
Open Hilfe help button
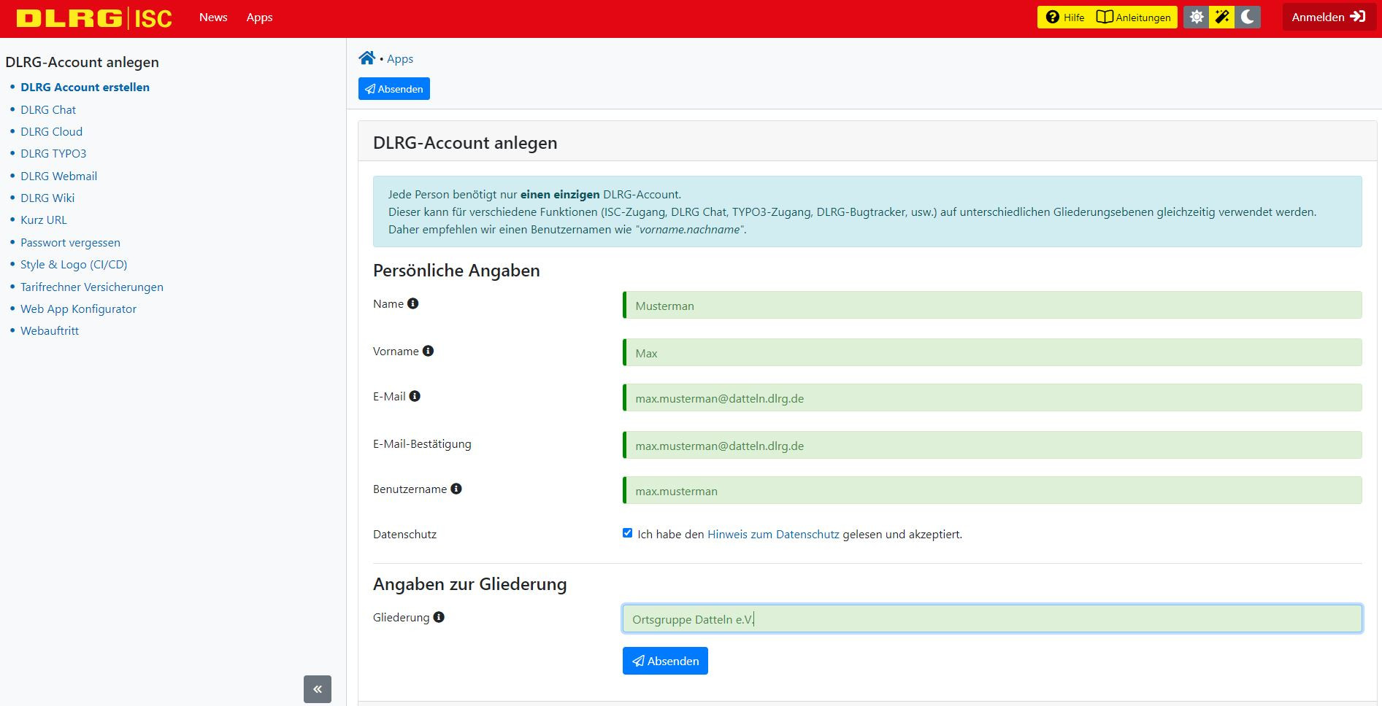[1065, 17]
